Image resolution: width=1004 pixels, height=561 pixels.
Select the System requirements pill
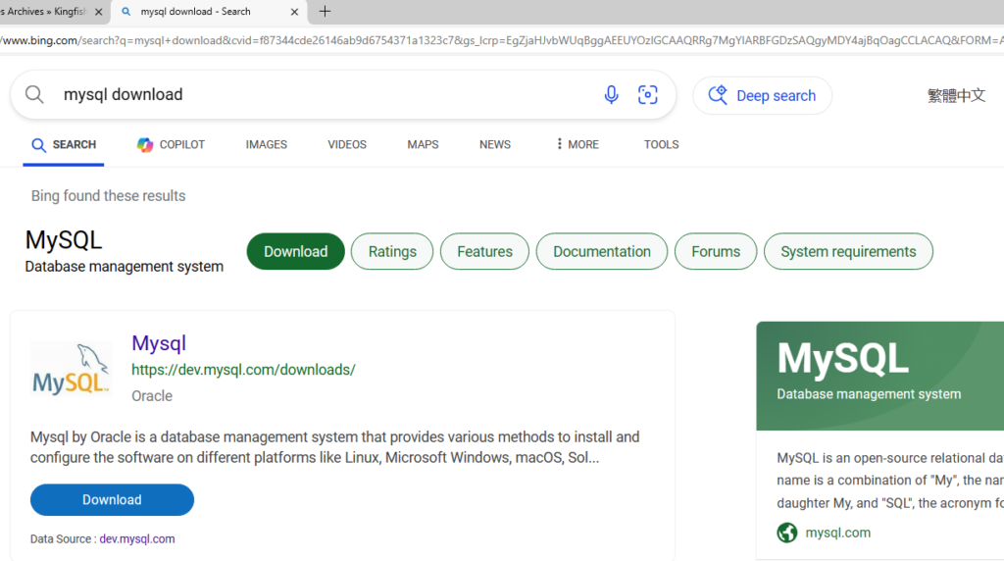point(848,251)
